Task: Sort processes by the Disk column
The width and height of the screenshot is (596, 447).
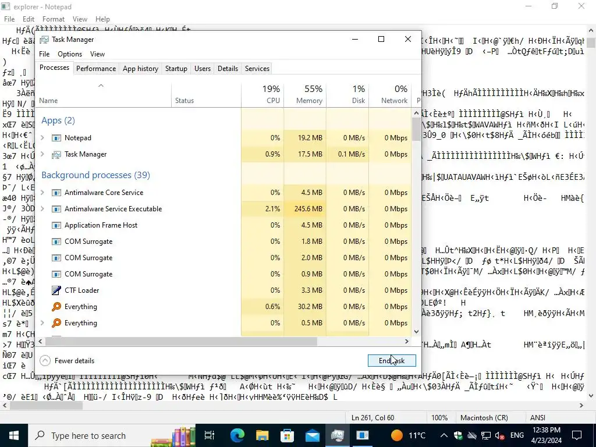Action: tap(347, 94)
